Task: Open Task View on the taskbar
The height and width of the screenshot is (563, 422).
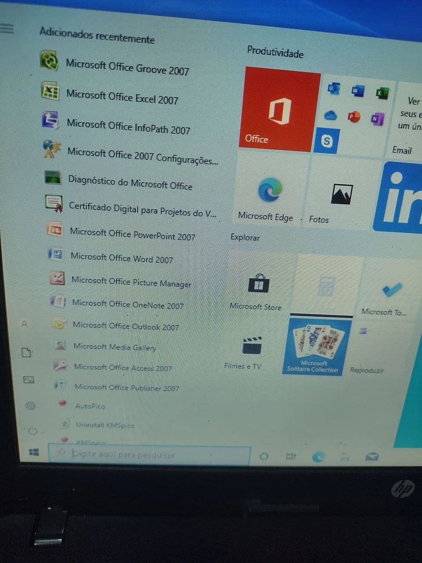Action: click(x=291, y=457)
